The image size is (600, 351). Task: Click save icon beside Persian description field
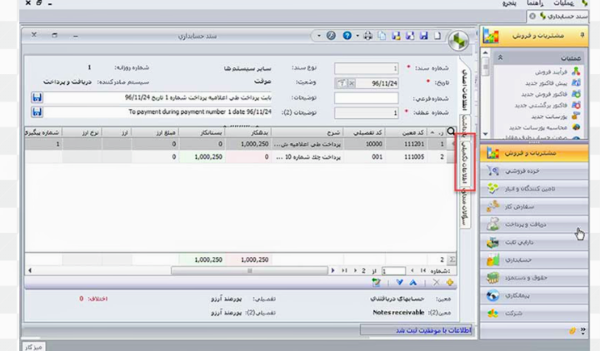click(x=37, y=98)
